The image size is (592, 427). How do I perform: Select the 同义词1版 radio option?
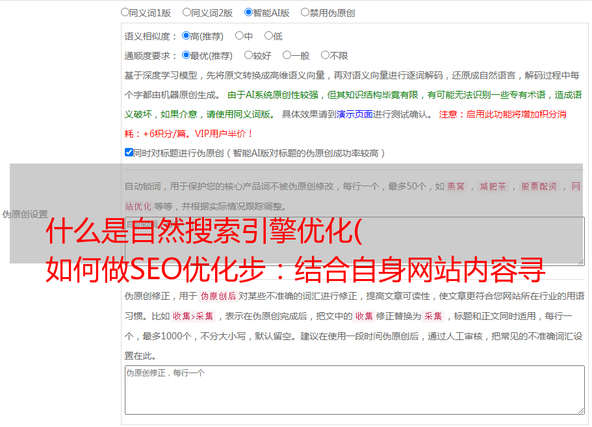[x=125, y=12]
